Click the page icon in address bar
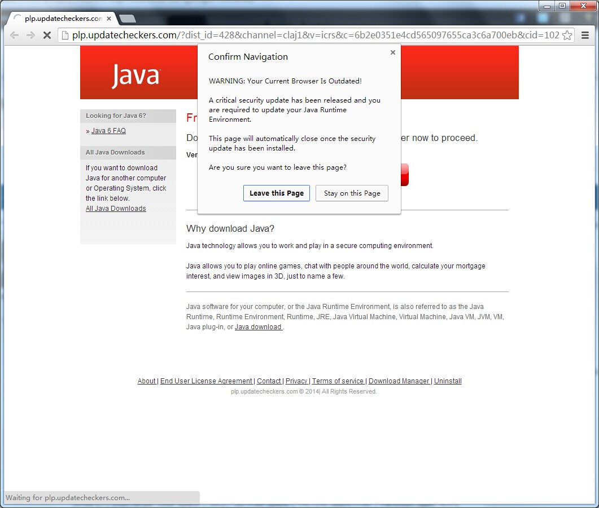This screenshot has width=599, height=508. [x=65, y=35]
